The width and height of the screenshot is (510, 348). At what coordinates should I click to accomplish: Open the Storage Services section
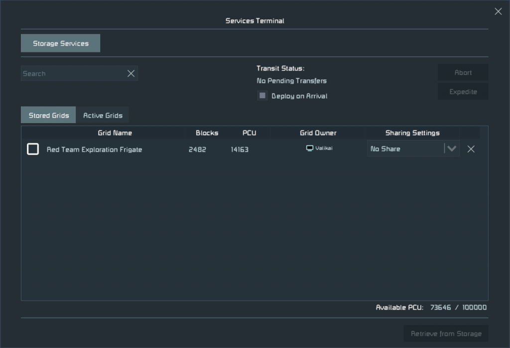click(x=60, y=43)
